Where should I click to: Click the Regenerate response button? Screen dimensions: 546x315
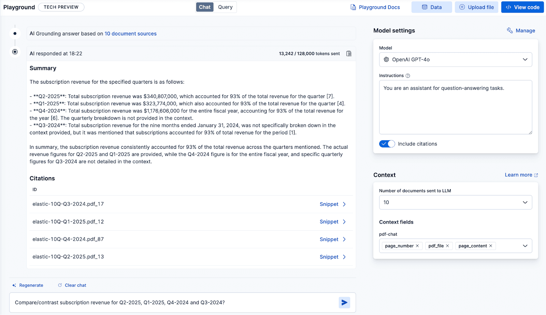click(x=28, y=285)
